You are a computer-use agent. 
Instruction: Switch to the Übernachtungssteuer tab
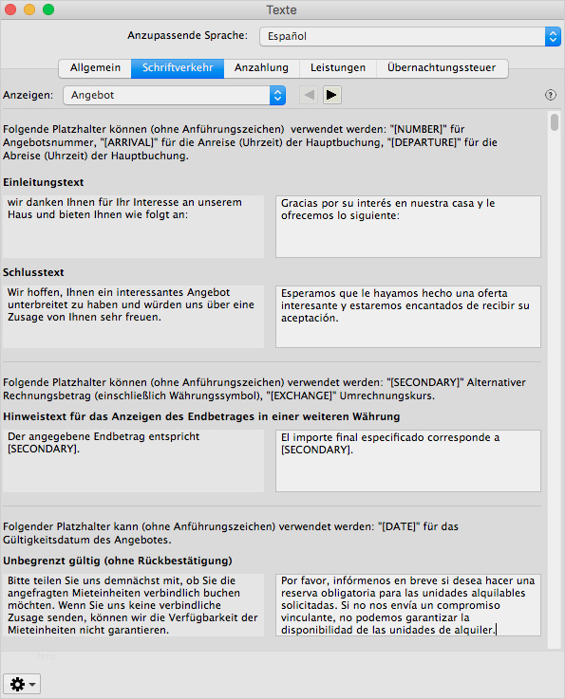(x=442, y=67)
